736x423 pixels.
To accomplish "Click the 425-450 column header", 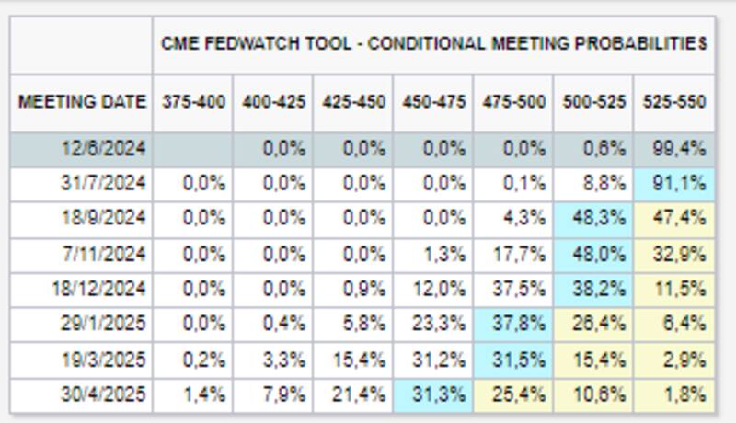I will click(353, 101).
